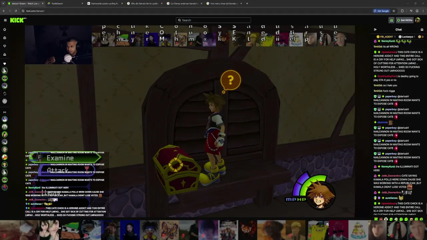Go back to the previous page
Screen dimensions: 427x240
pyautogui.click(x=4, y=11)
